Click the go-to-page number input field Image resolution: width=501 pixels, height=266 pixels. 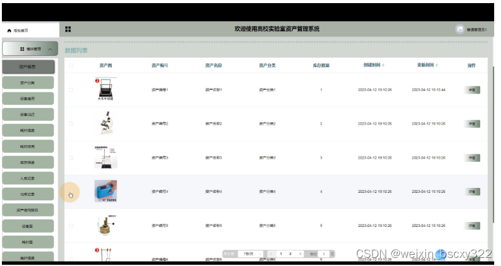324,254
